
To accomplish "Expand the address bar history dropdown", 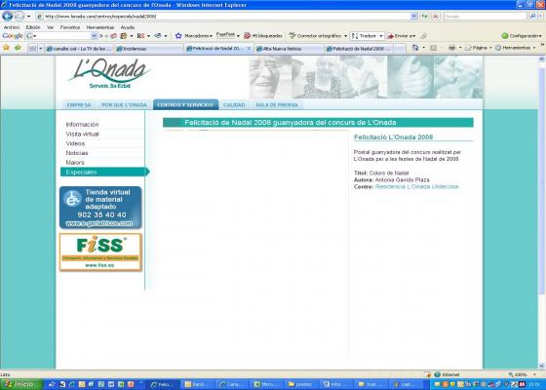I will pyautogui.click(x=413, y=16).
